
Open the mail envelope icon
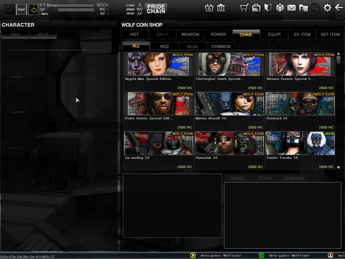[x=291, y=8]
